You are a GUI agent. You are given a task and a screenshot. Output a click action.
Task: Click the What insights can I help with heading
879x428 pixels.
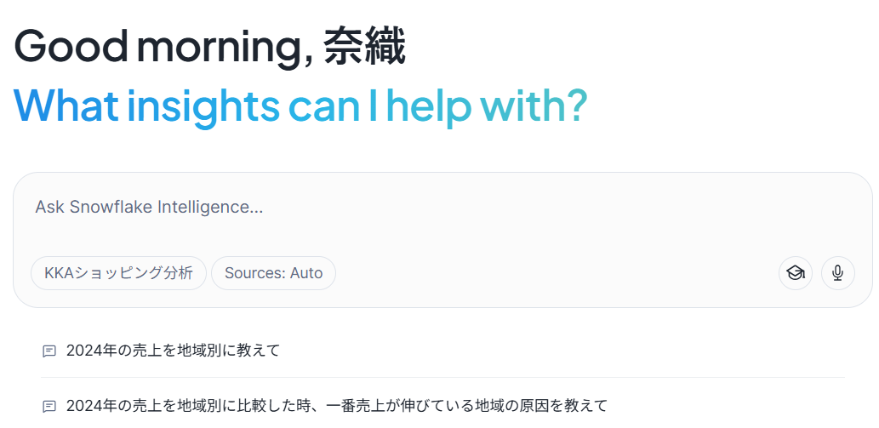(x=300, y=106)
